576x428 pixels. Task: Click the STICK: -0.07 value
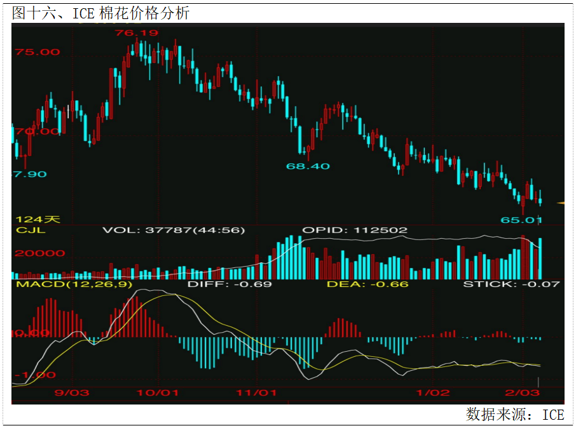pos(511,284)
